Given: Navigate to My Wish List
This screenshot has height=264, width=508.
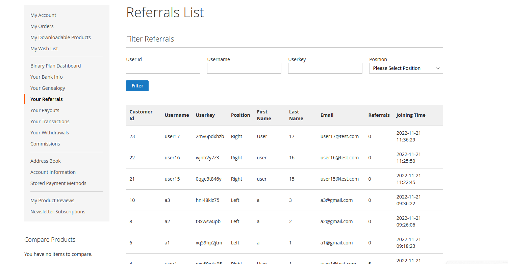Looking at the screenshot, I should (x=44, y=49).
